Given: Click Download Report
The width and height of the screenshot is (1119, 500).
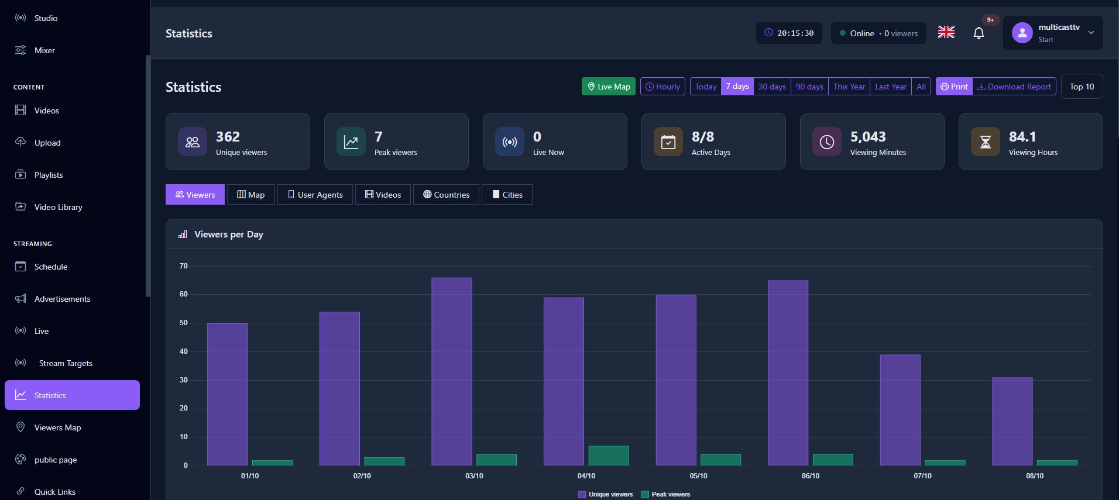Looking at the screenshot, I should [x=1014, y=87].
